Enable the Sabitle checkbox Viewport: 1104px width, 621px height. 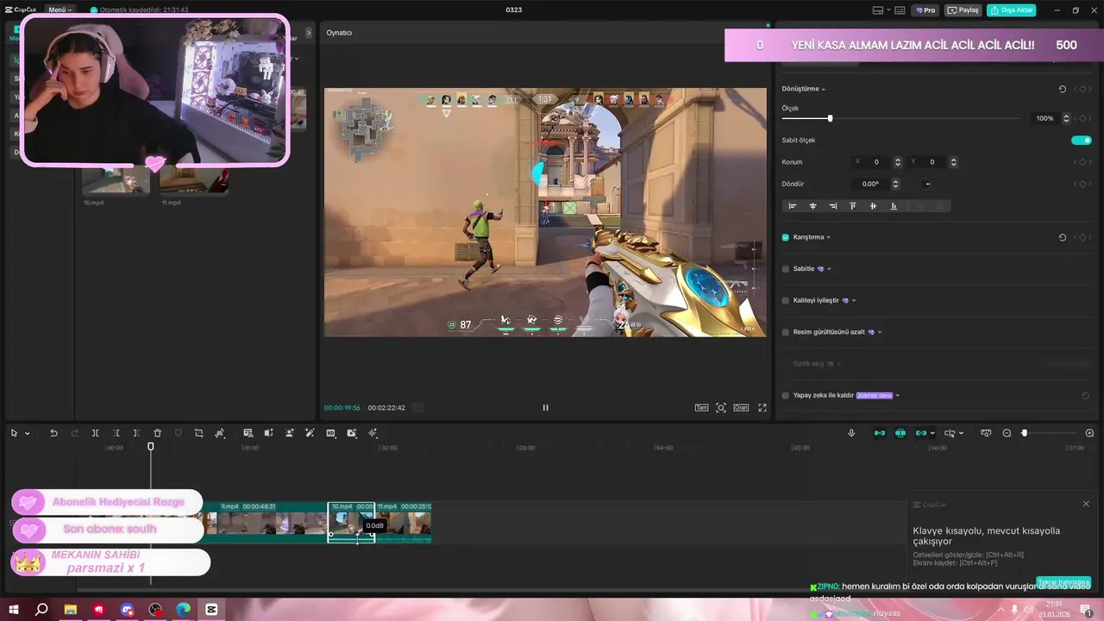pos(786,269)
